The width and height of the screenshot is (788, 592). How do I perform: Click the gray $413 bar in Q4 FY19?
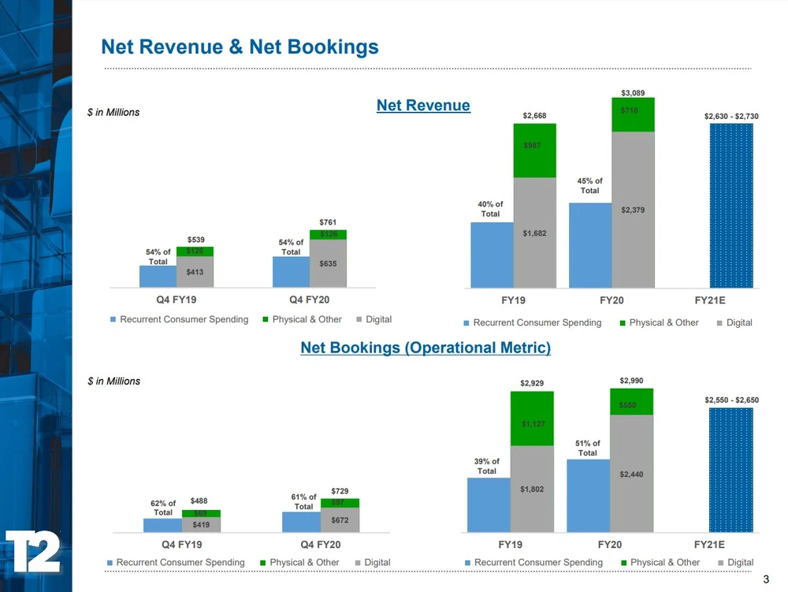click(x=195, y=272)
